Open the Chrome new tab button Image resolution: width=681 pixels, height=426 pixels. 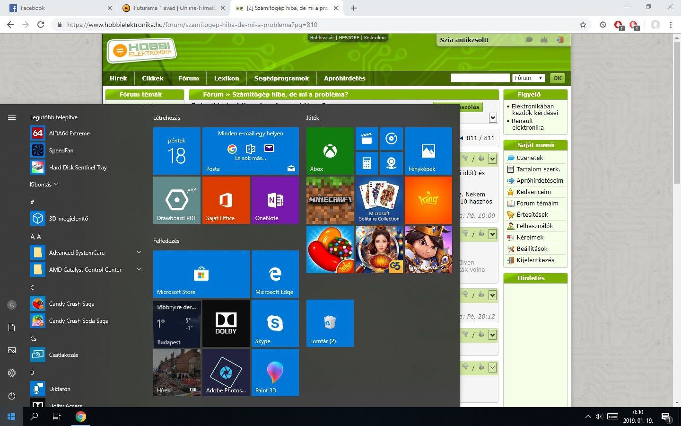click(x=354, y=8)
